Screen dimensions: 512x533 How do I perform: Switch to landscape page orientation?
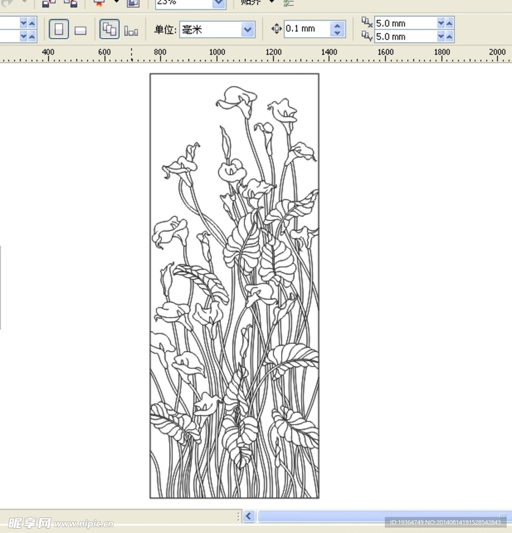[81, 31]
